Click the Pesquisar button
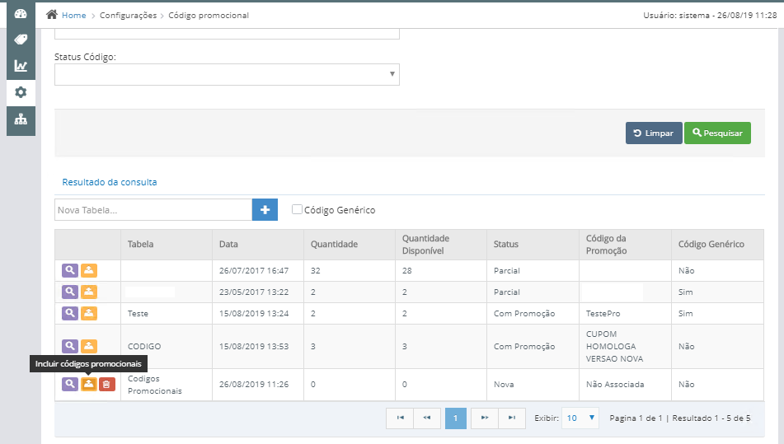This screenshot has width=784, height=444. click(717, 133)
